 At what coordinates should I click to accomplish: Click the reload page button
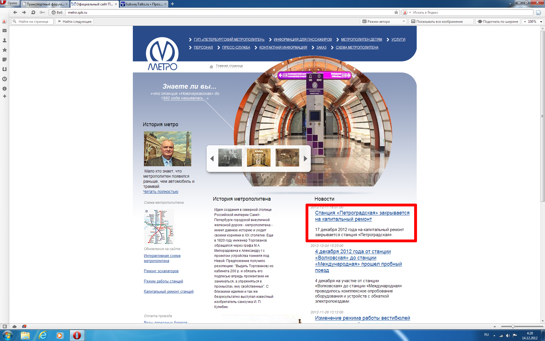click(x=33, y=13)
